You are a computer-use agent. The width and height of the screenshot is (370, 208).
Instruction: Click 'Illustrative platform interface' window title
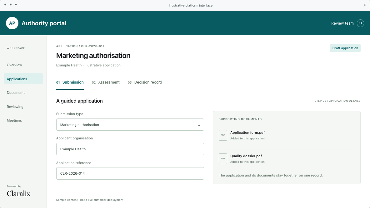coord(191,5)
